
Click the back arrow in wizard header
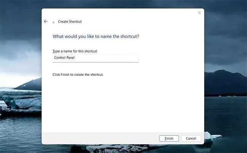(46, 21)
